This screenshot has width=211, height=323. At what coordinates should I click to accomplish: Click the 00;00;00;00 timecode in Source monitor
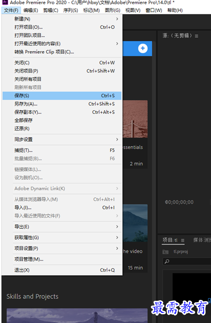(x=179, y=202)
